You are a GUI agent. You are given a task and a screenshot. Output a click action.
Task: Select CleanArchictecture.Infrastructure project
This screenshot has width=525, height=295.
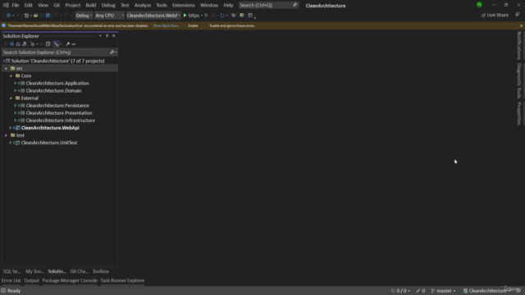click(60, 120)
